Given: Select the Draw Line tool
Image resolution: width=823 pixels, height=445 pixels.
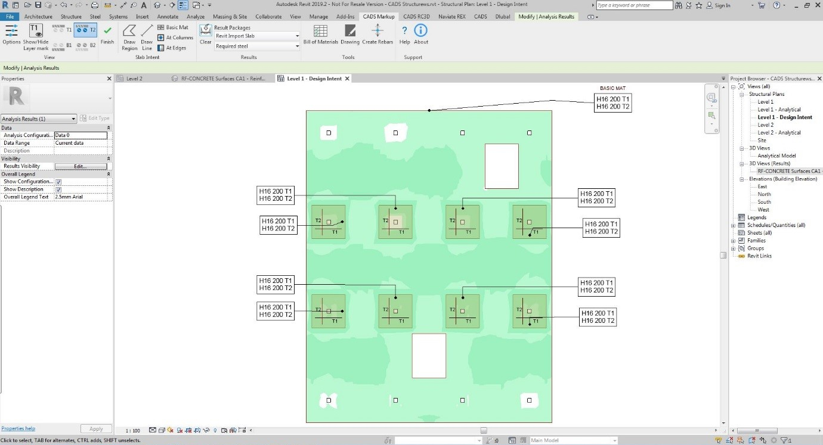Looking at the screenshot, I should [x=146, y=36].
